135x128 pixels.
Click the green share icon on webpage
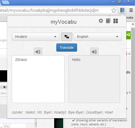coord(128,35)
